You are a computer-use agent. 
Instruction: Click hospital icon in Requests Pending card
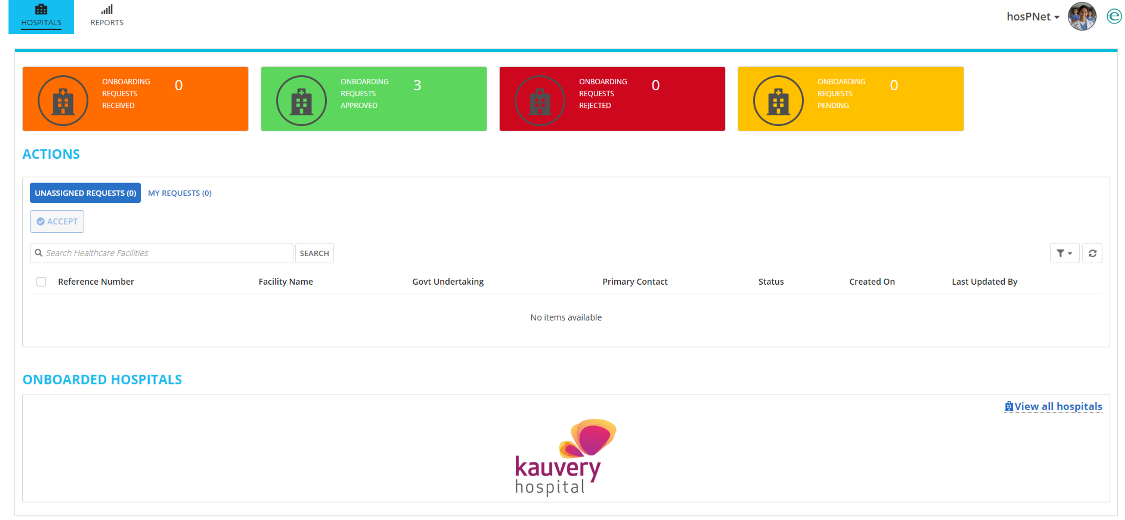[778, 101]
